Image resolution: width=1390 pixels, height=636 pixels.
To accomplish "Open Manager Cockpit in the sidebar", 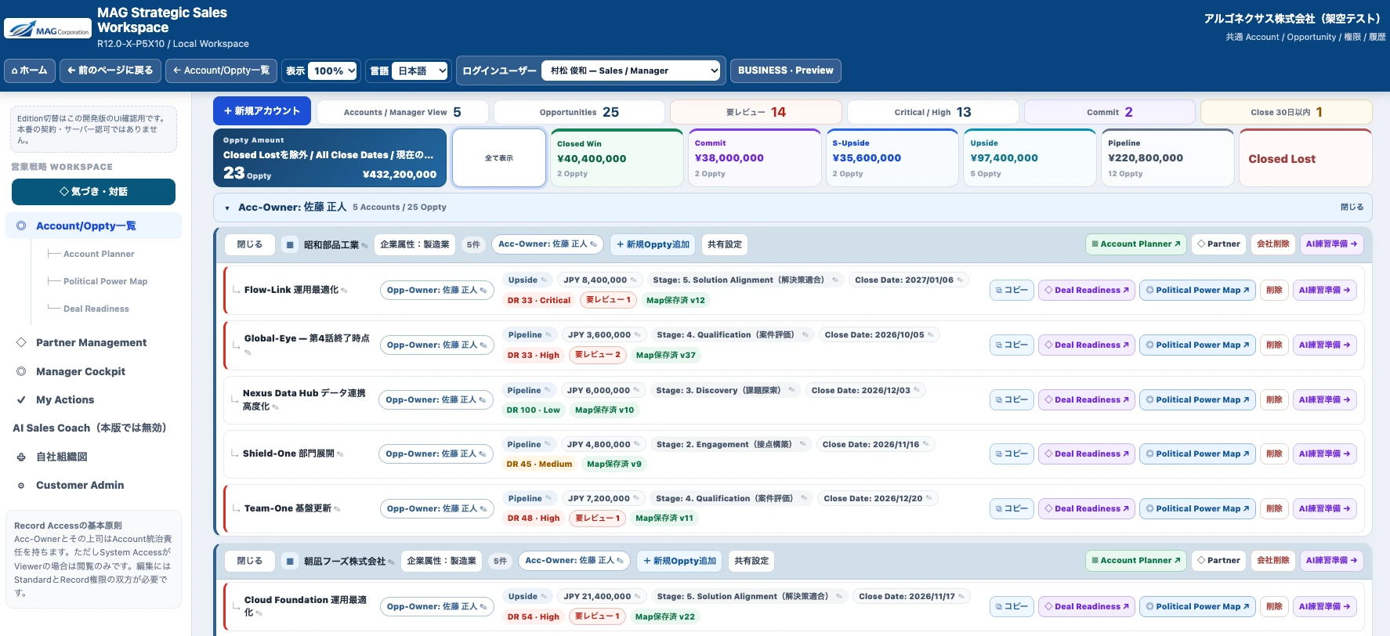I will 80,371.
